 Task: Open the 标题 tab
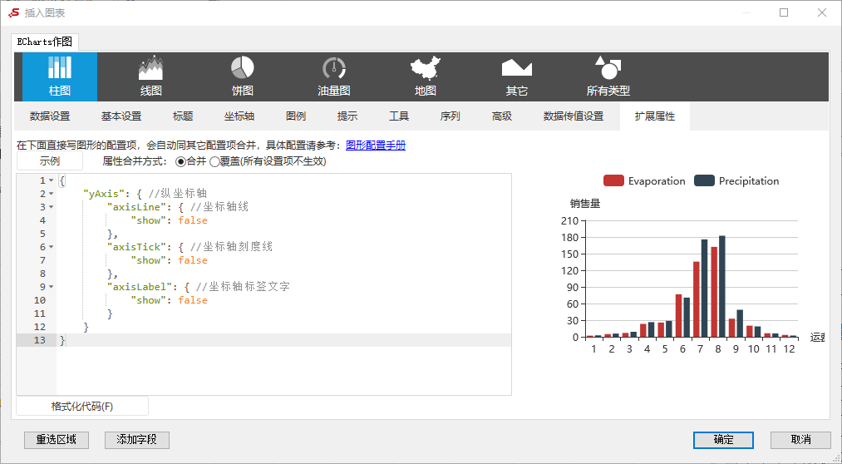[183, 116]
